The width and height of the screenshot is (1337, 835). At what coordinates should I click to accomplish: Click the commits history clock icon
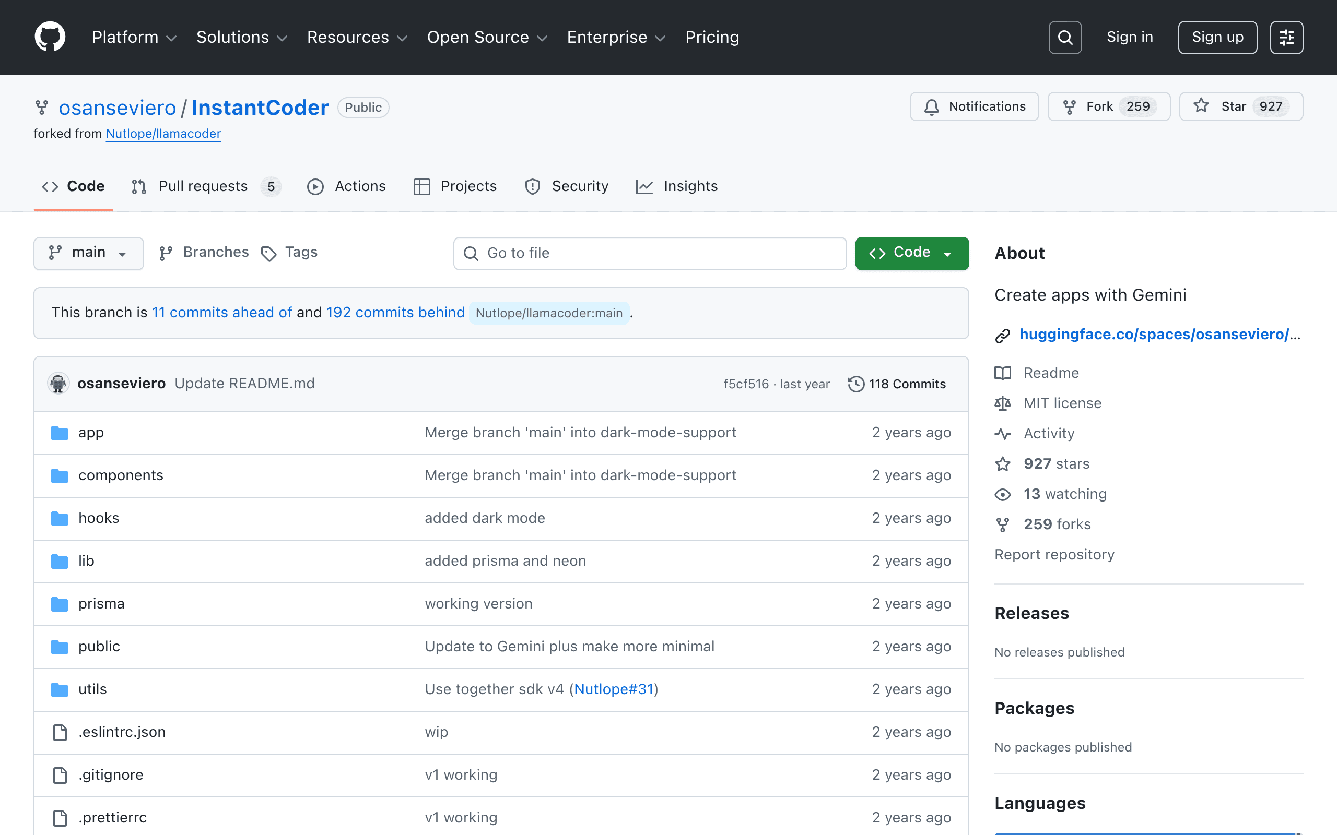tap(856, 384)
